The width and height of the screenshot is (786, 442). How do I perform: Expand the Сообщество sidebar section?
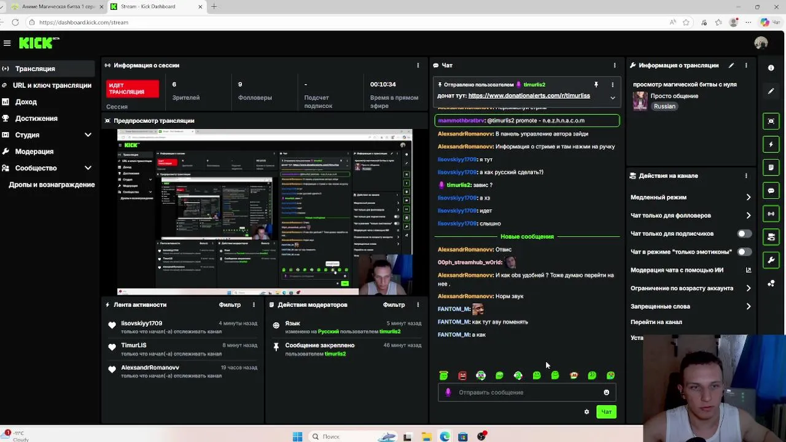[x=88, y=168]
